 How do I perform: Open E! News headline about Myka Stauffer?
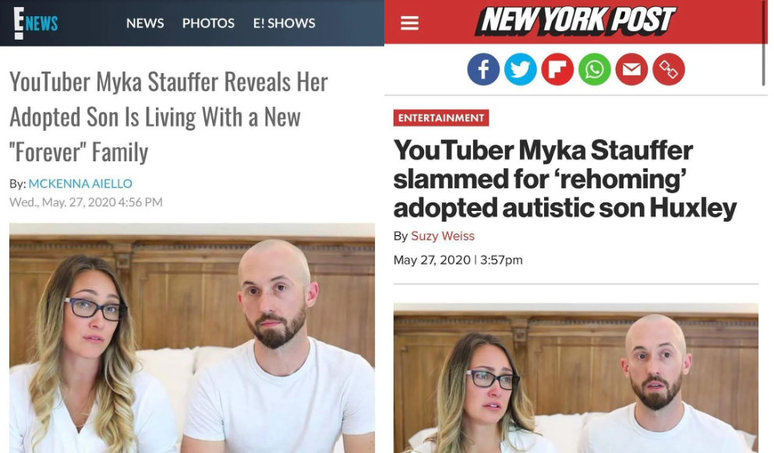tap(168, 117)
